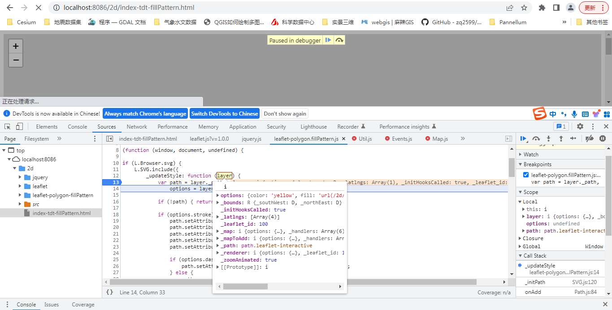Switch to the Elements panel

47,127
